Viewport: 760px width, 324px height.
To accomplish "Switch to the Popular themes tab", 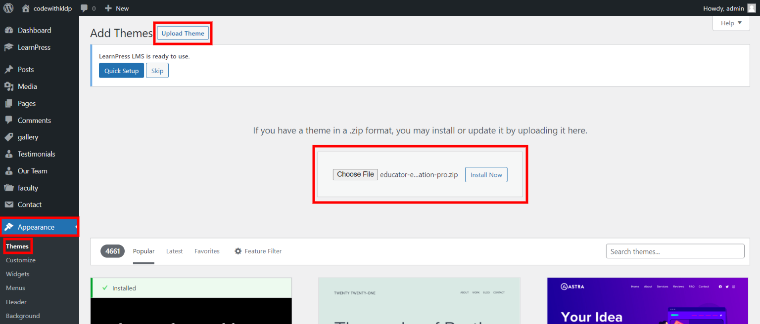I will pos(144,251).
